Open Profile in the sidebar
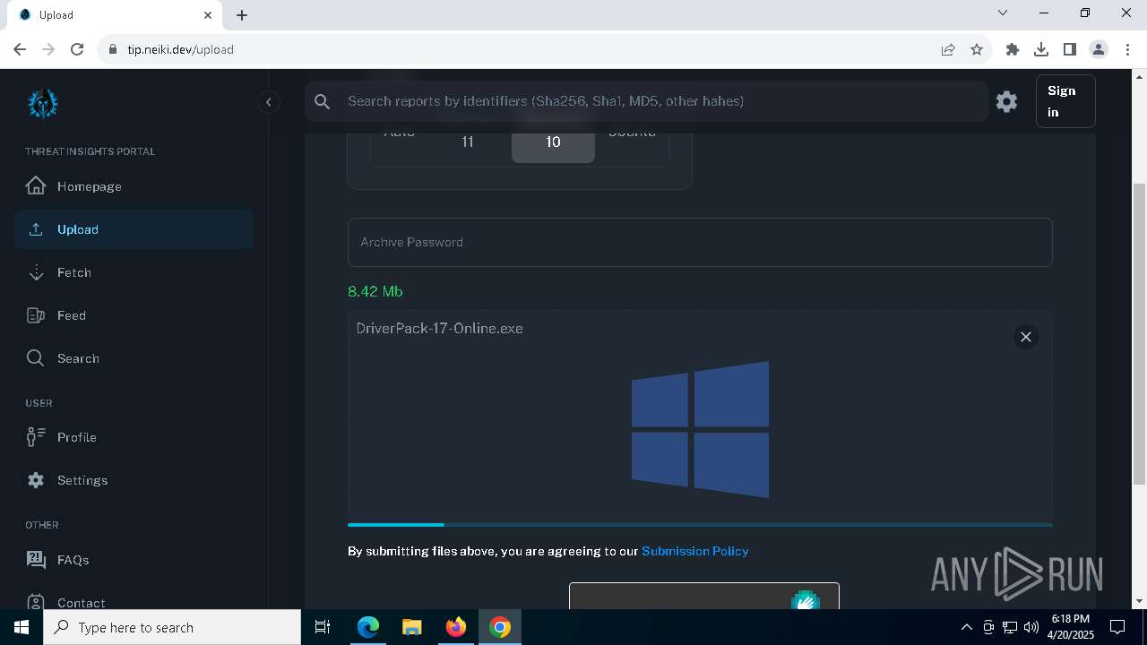Viewport: 1147px width, 645px height. click(134, 437)
